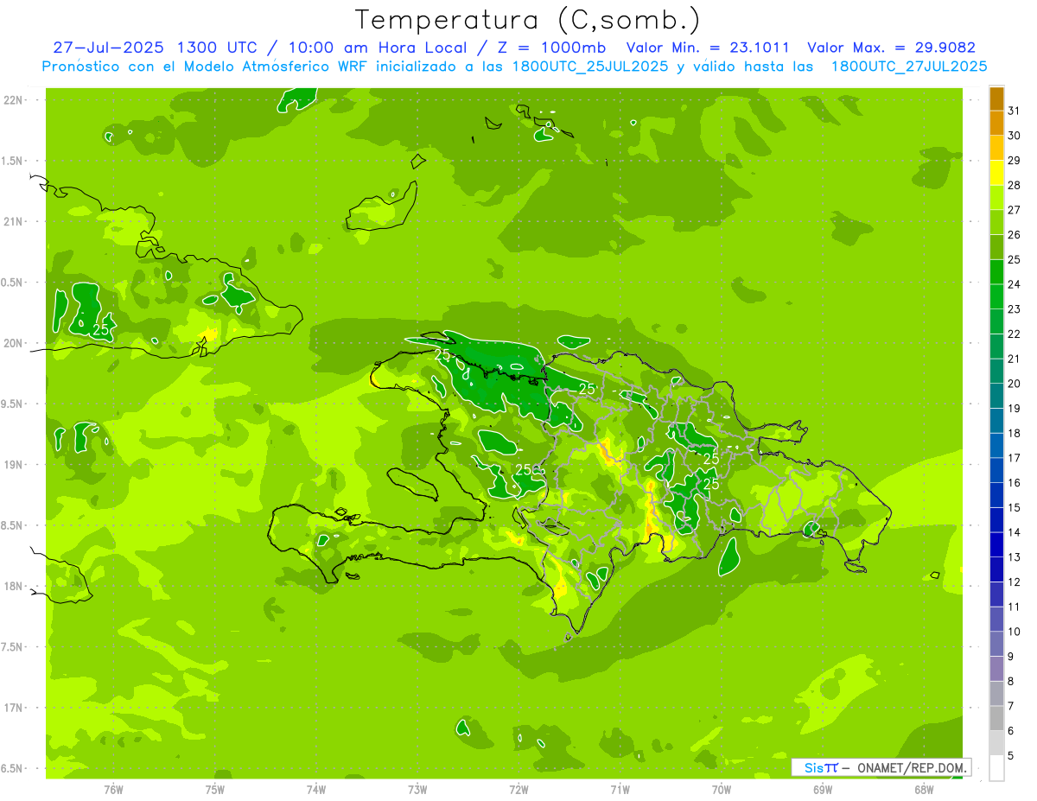Click the title "Temperatura (C,somb.)"
This screenshot has width=1037, height=801.
tap(528, 21)
